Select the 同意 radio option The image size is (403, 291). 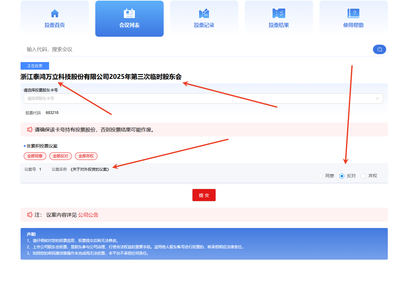point(320,176)
